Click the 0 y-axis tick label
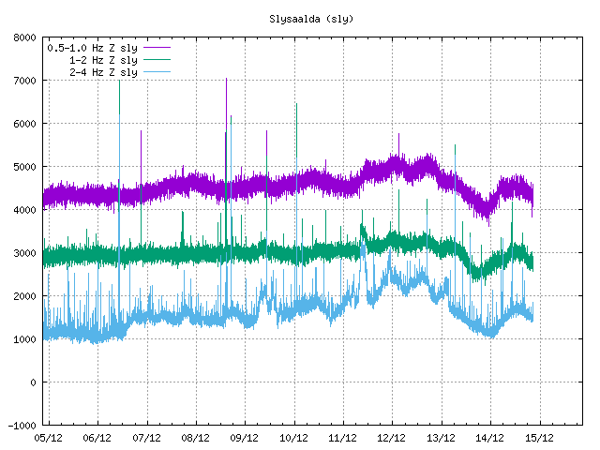This screenshot has width=600, height=450. coord(34,382)
